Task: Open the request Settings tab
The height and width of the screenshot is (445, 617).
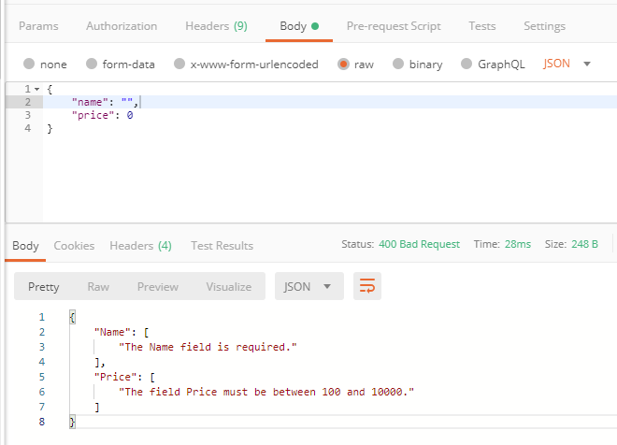Action: (x=544, y=26)
